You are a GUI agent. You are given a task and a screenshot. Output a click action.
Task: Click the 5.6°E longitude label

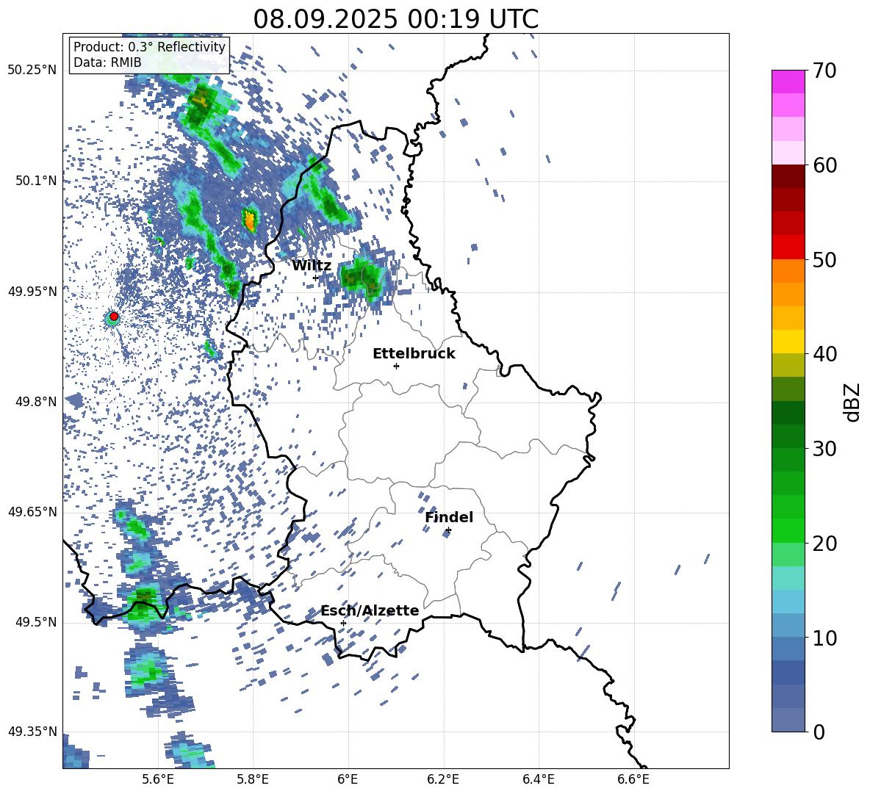158,779
